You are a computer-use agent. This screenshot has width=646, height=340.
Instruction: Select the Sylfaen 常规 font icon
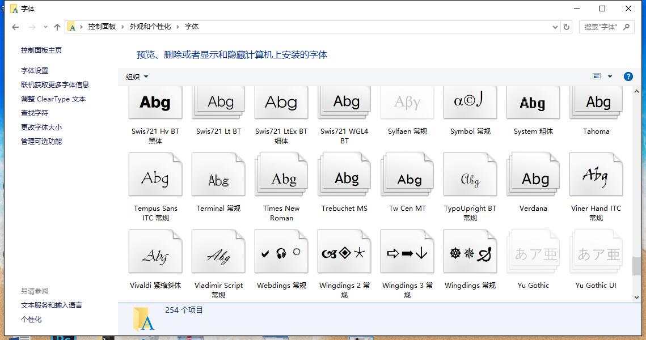click(x=407, y=103)
